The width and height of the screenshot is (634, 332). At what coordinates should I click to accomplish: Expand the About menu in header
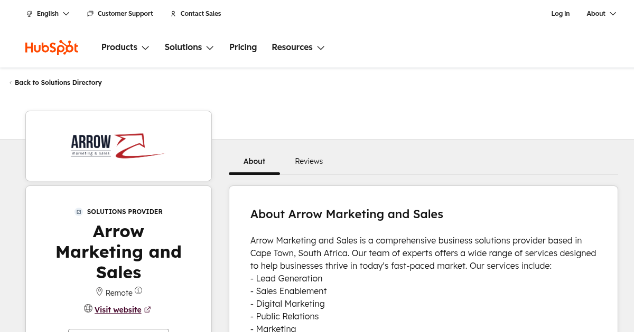point(601,14)
